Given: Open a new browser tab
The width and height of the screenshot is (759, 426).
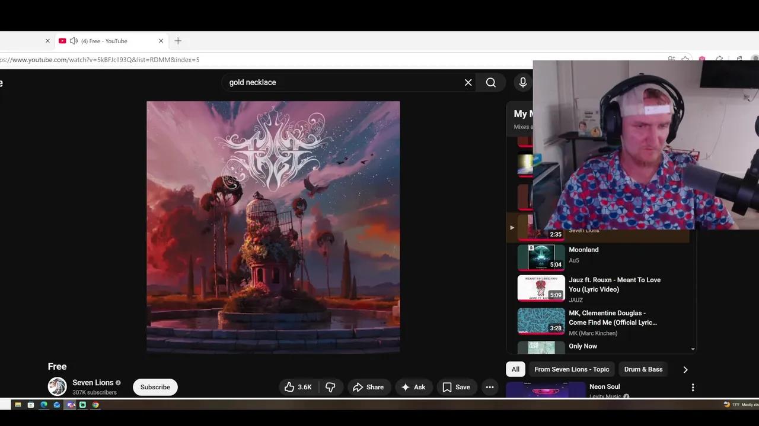Looking at the screenshot, I should [x=178, y=41].
